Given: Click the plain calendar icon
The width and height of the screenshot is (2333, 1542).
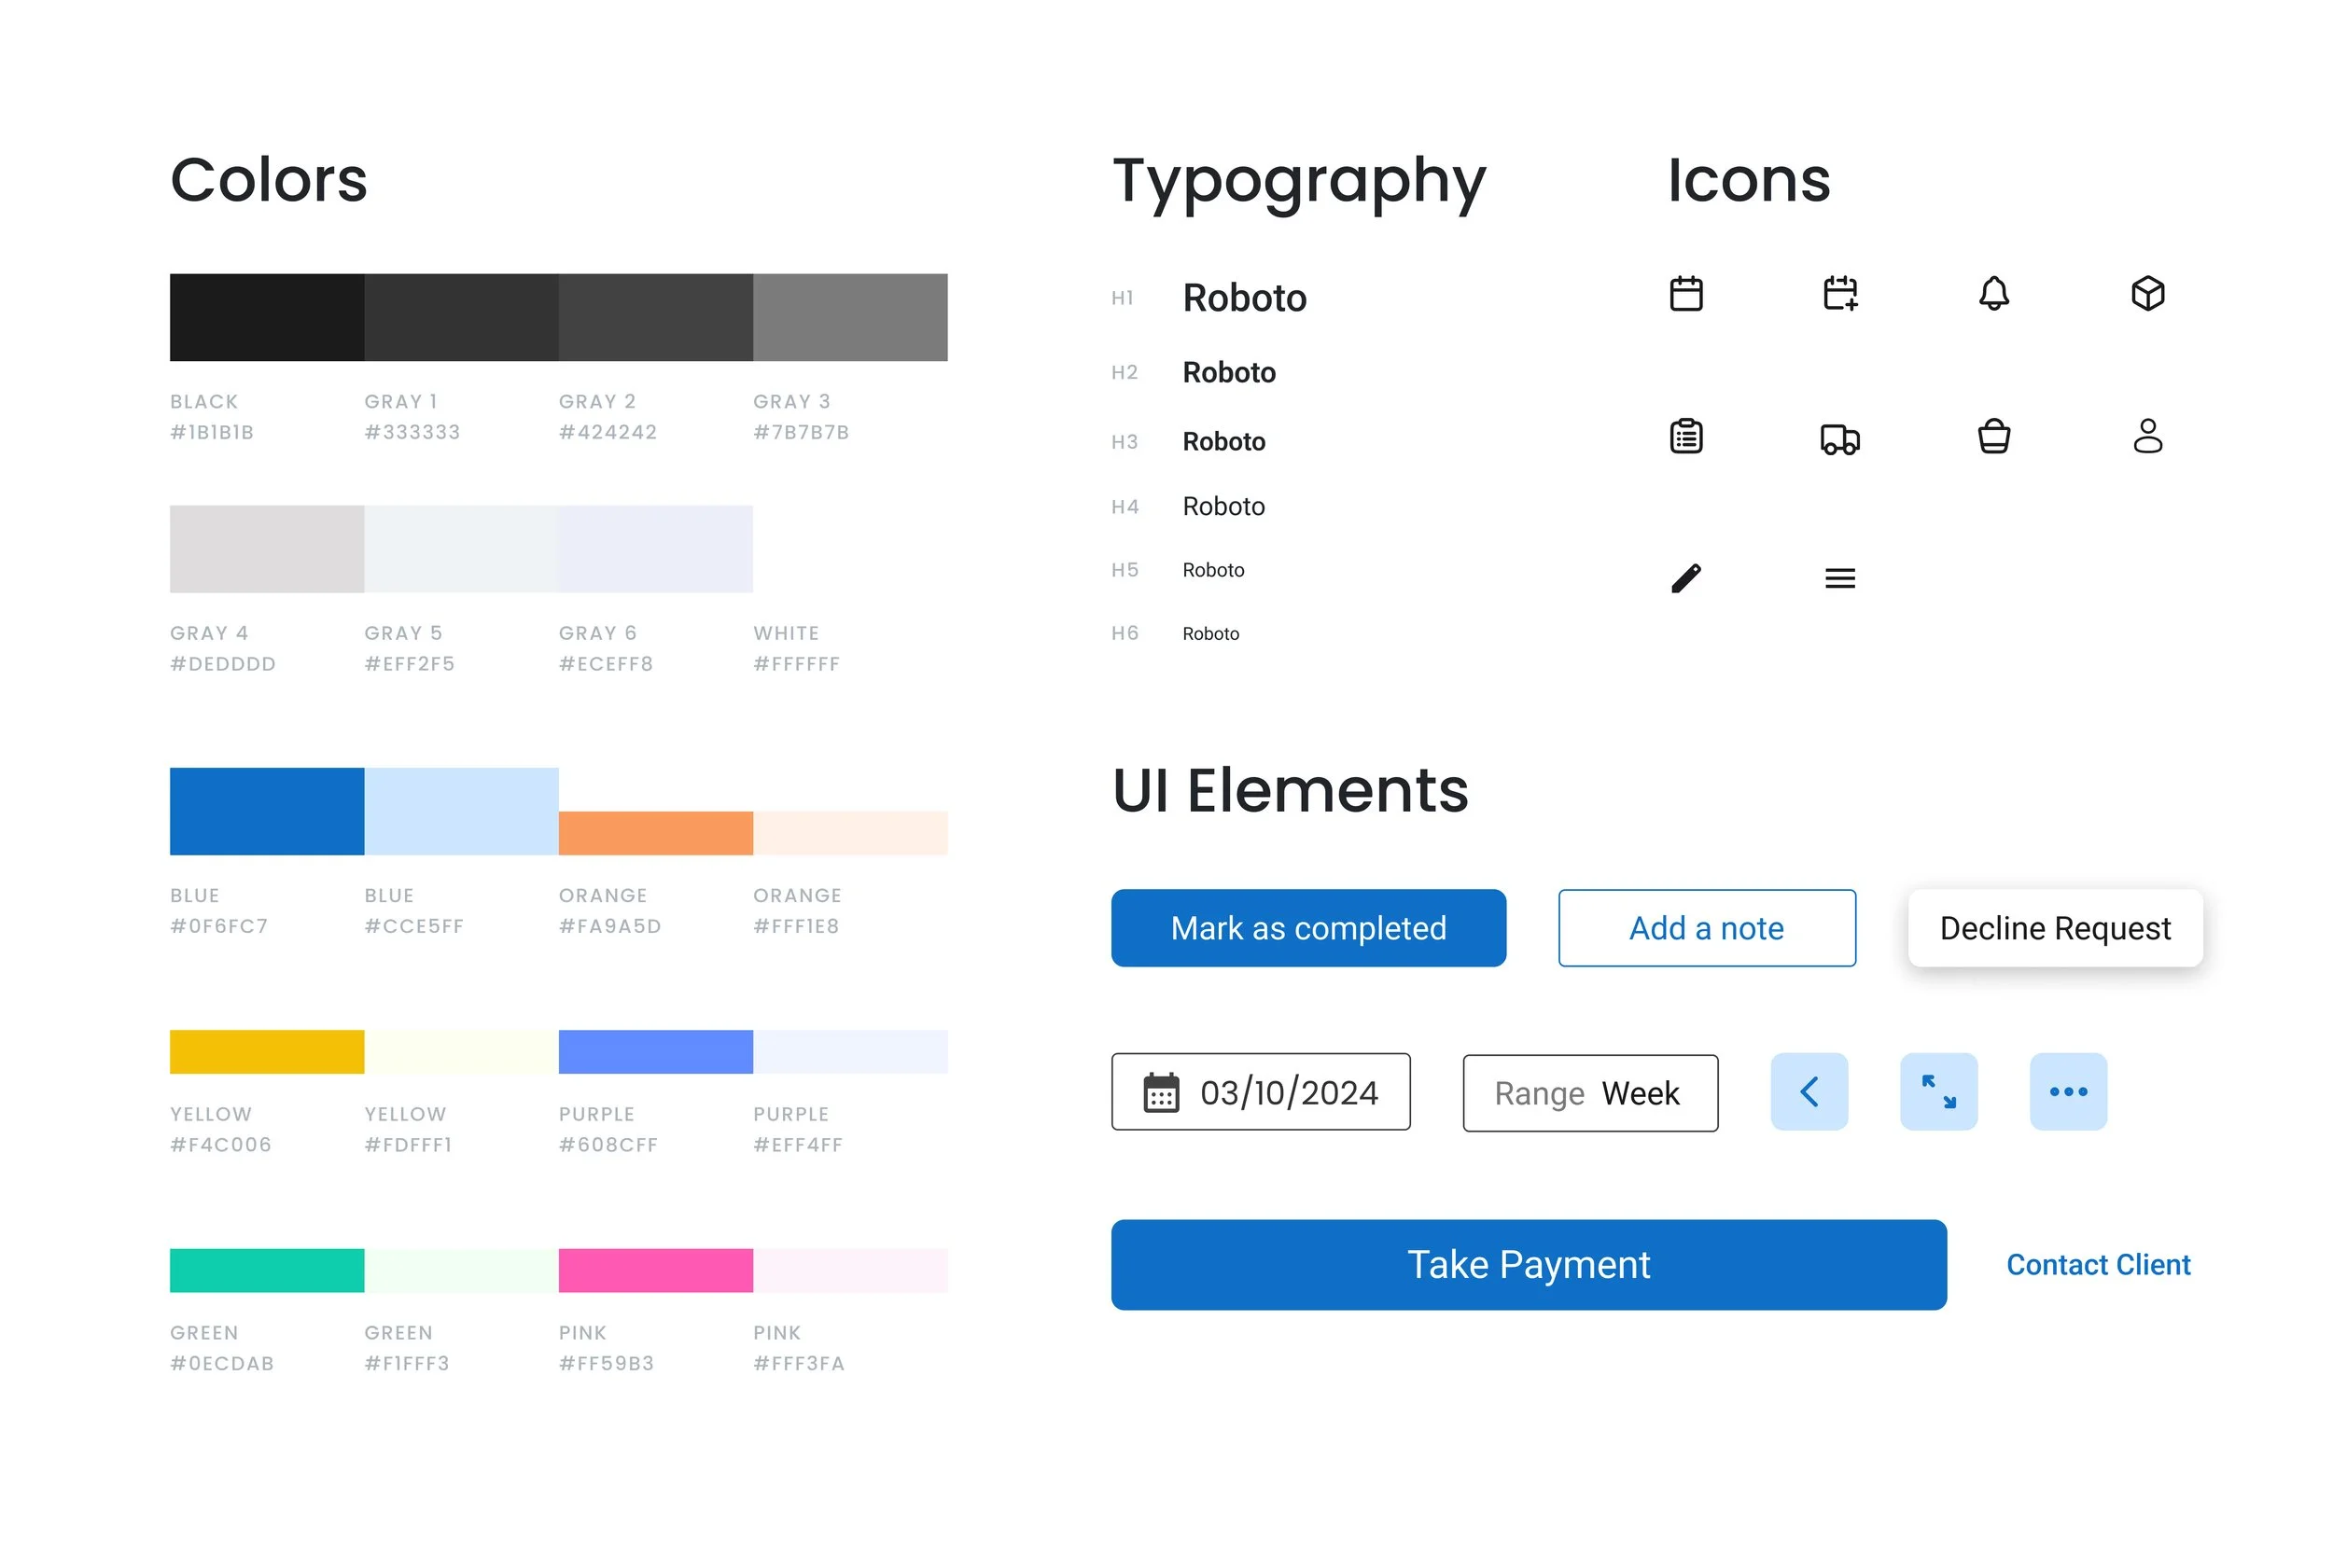Looking at the screenshot, I should click(1685, 293).
